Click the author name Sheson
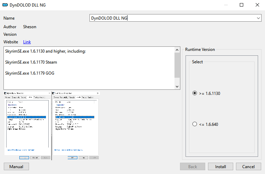 (30, 27)
